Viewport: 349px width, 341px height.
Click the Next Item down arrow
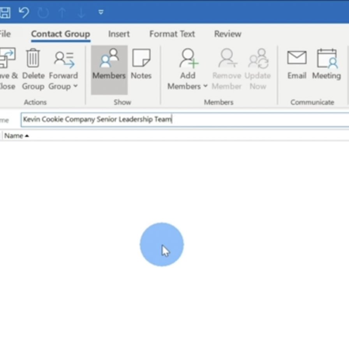[81, 13]
